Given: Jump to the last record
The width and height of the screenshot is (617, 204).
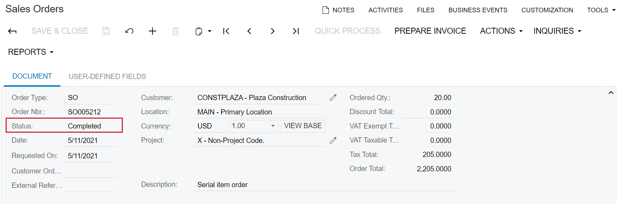Looking at the screenshot, I should [296, 31].
